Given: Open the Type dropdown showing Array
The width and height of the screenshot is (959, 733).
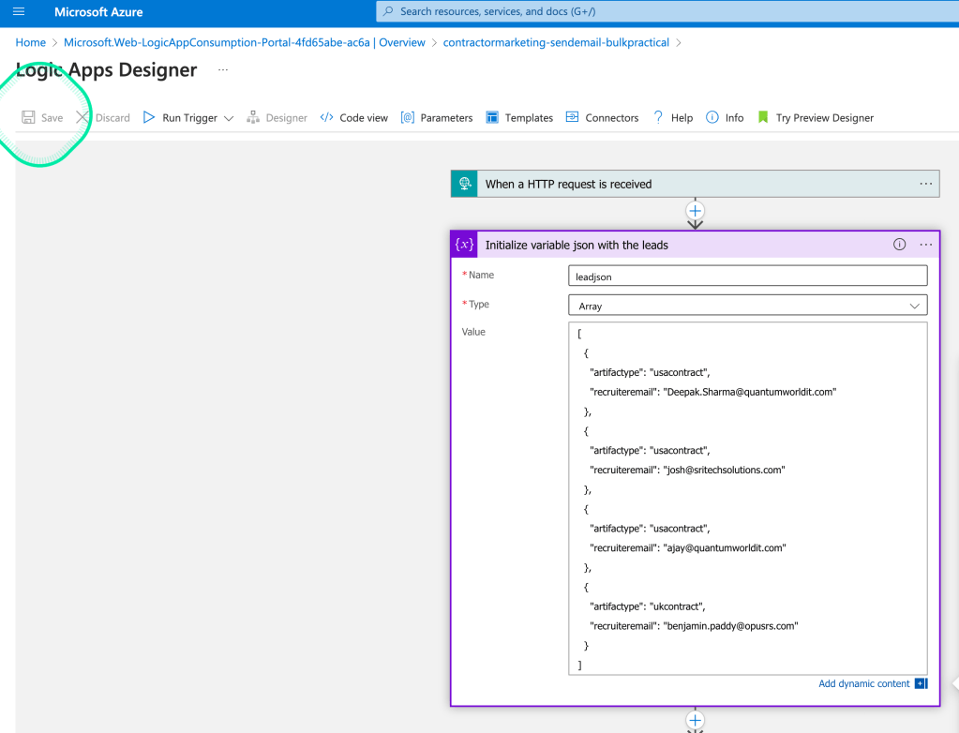Looking at the screenshot, I should tap(747, 306).
